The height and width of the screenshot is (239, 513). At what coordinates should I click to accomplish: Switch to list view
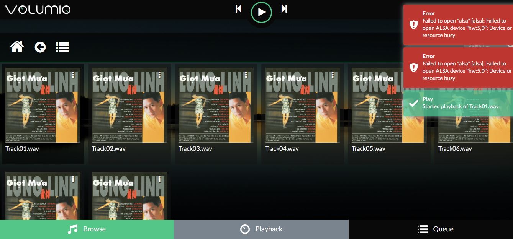click(x=62, y=47)
